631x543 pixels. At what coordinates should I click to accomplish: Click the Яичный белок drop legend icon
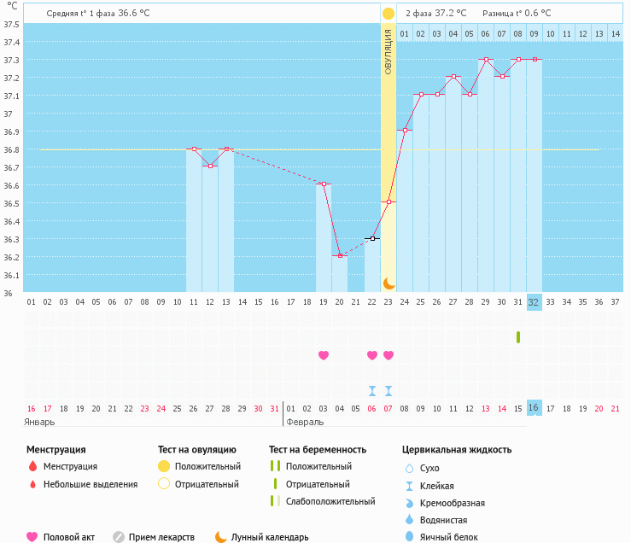(408, 537)
